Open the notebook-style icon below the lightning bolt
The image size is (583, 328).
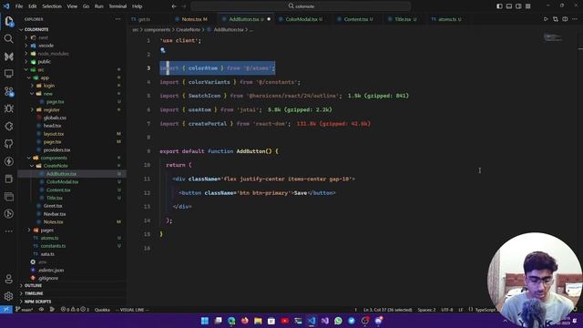point(8,179)
